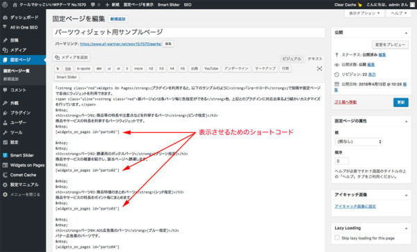Open the 表示オプション dropdown
417x252 pixels.
[x=364, y=13]
